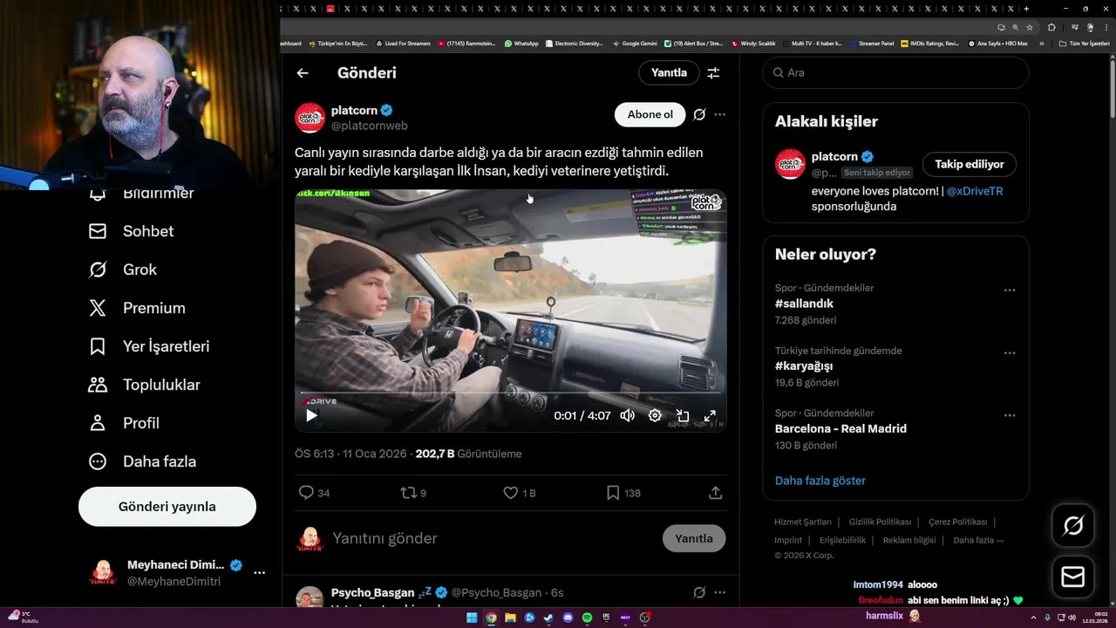This screenshot has height=628, width=1116.
Task: Expand Daha fazla menu
Action: click(x=142, y=461)
